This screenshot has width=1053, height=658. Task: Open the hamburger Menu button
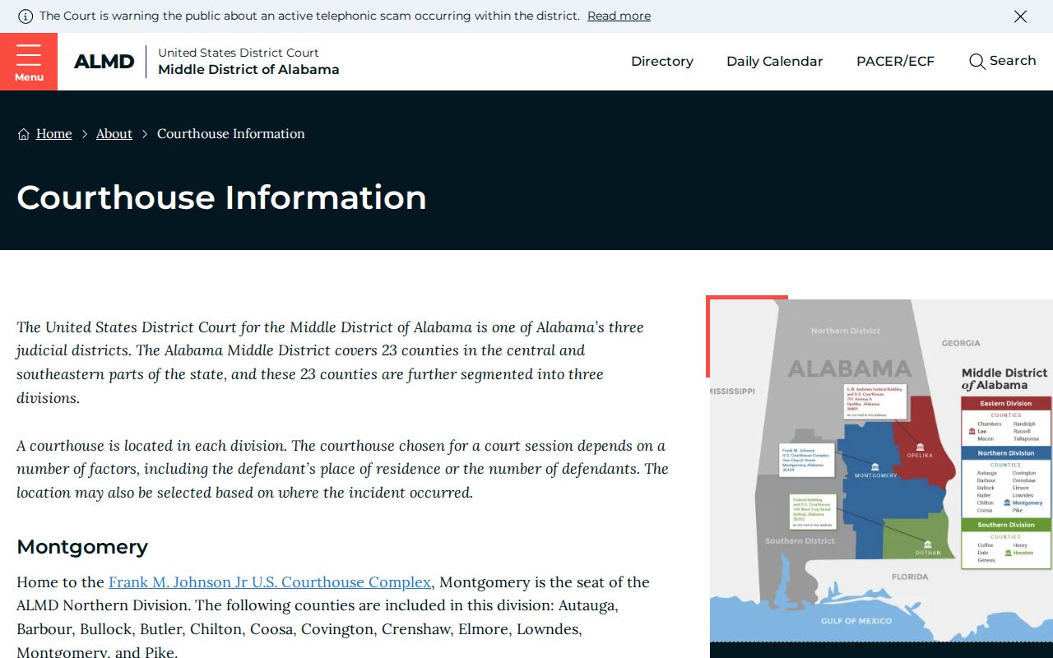click(29, 62)
